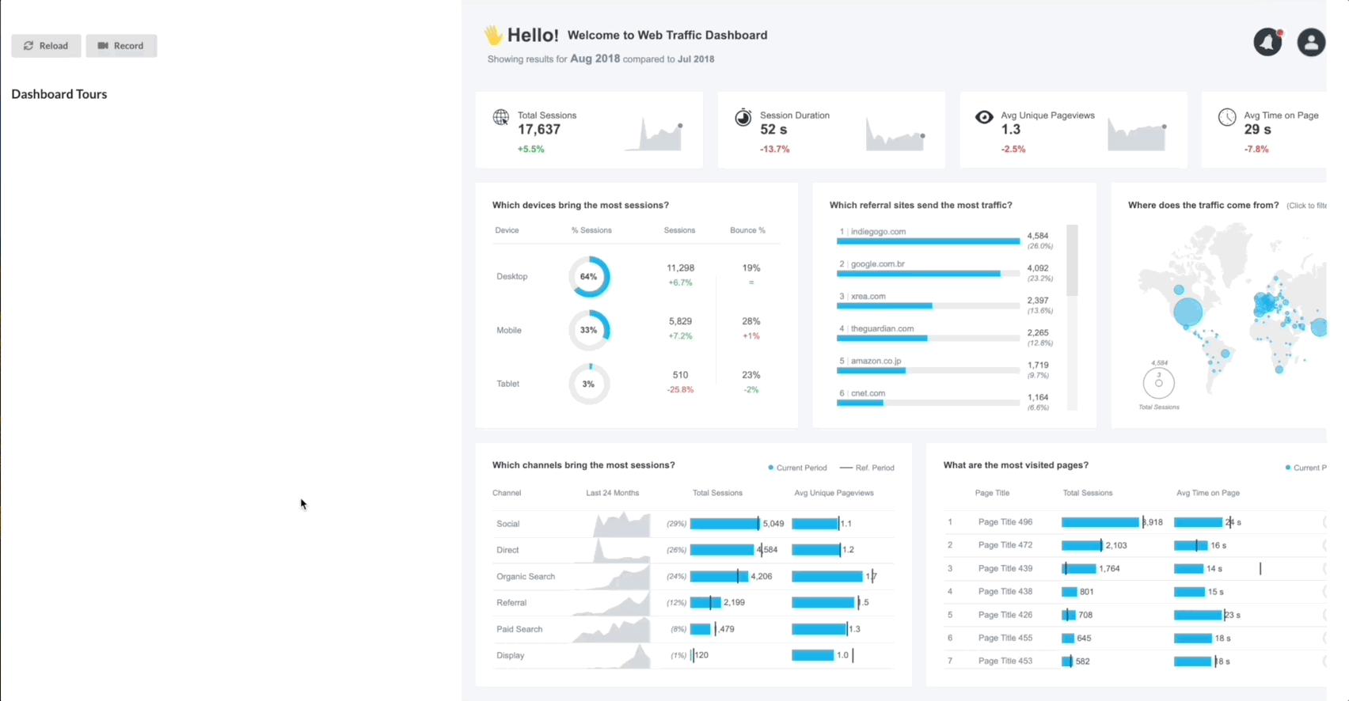The image size is (1349, 701).
Task: Click the large bubble over North America
Action: click(1187, 312)
